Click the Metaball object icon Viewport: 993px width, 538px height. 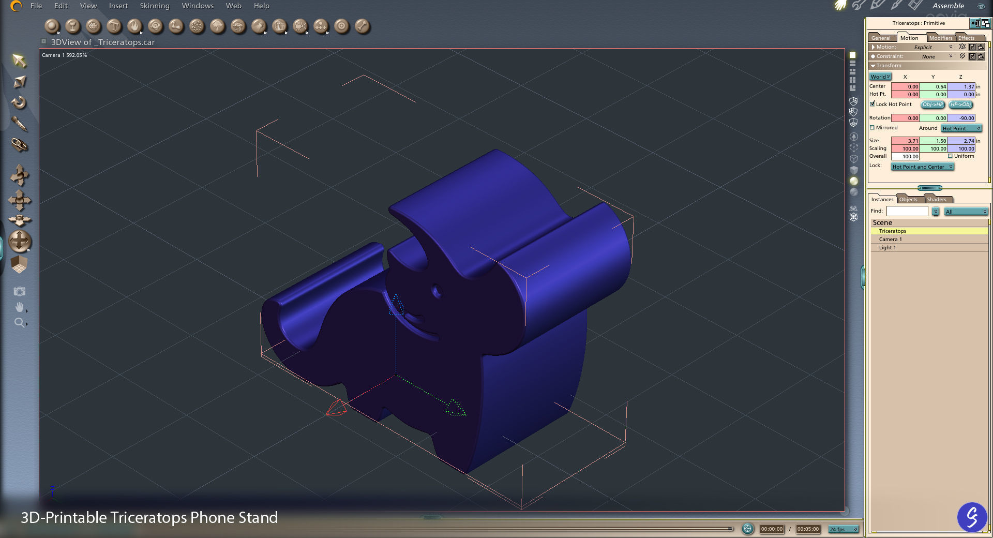pos(176,26)
